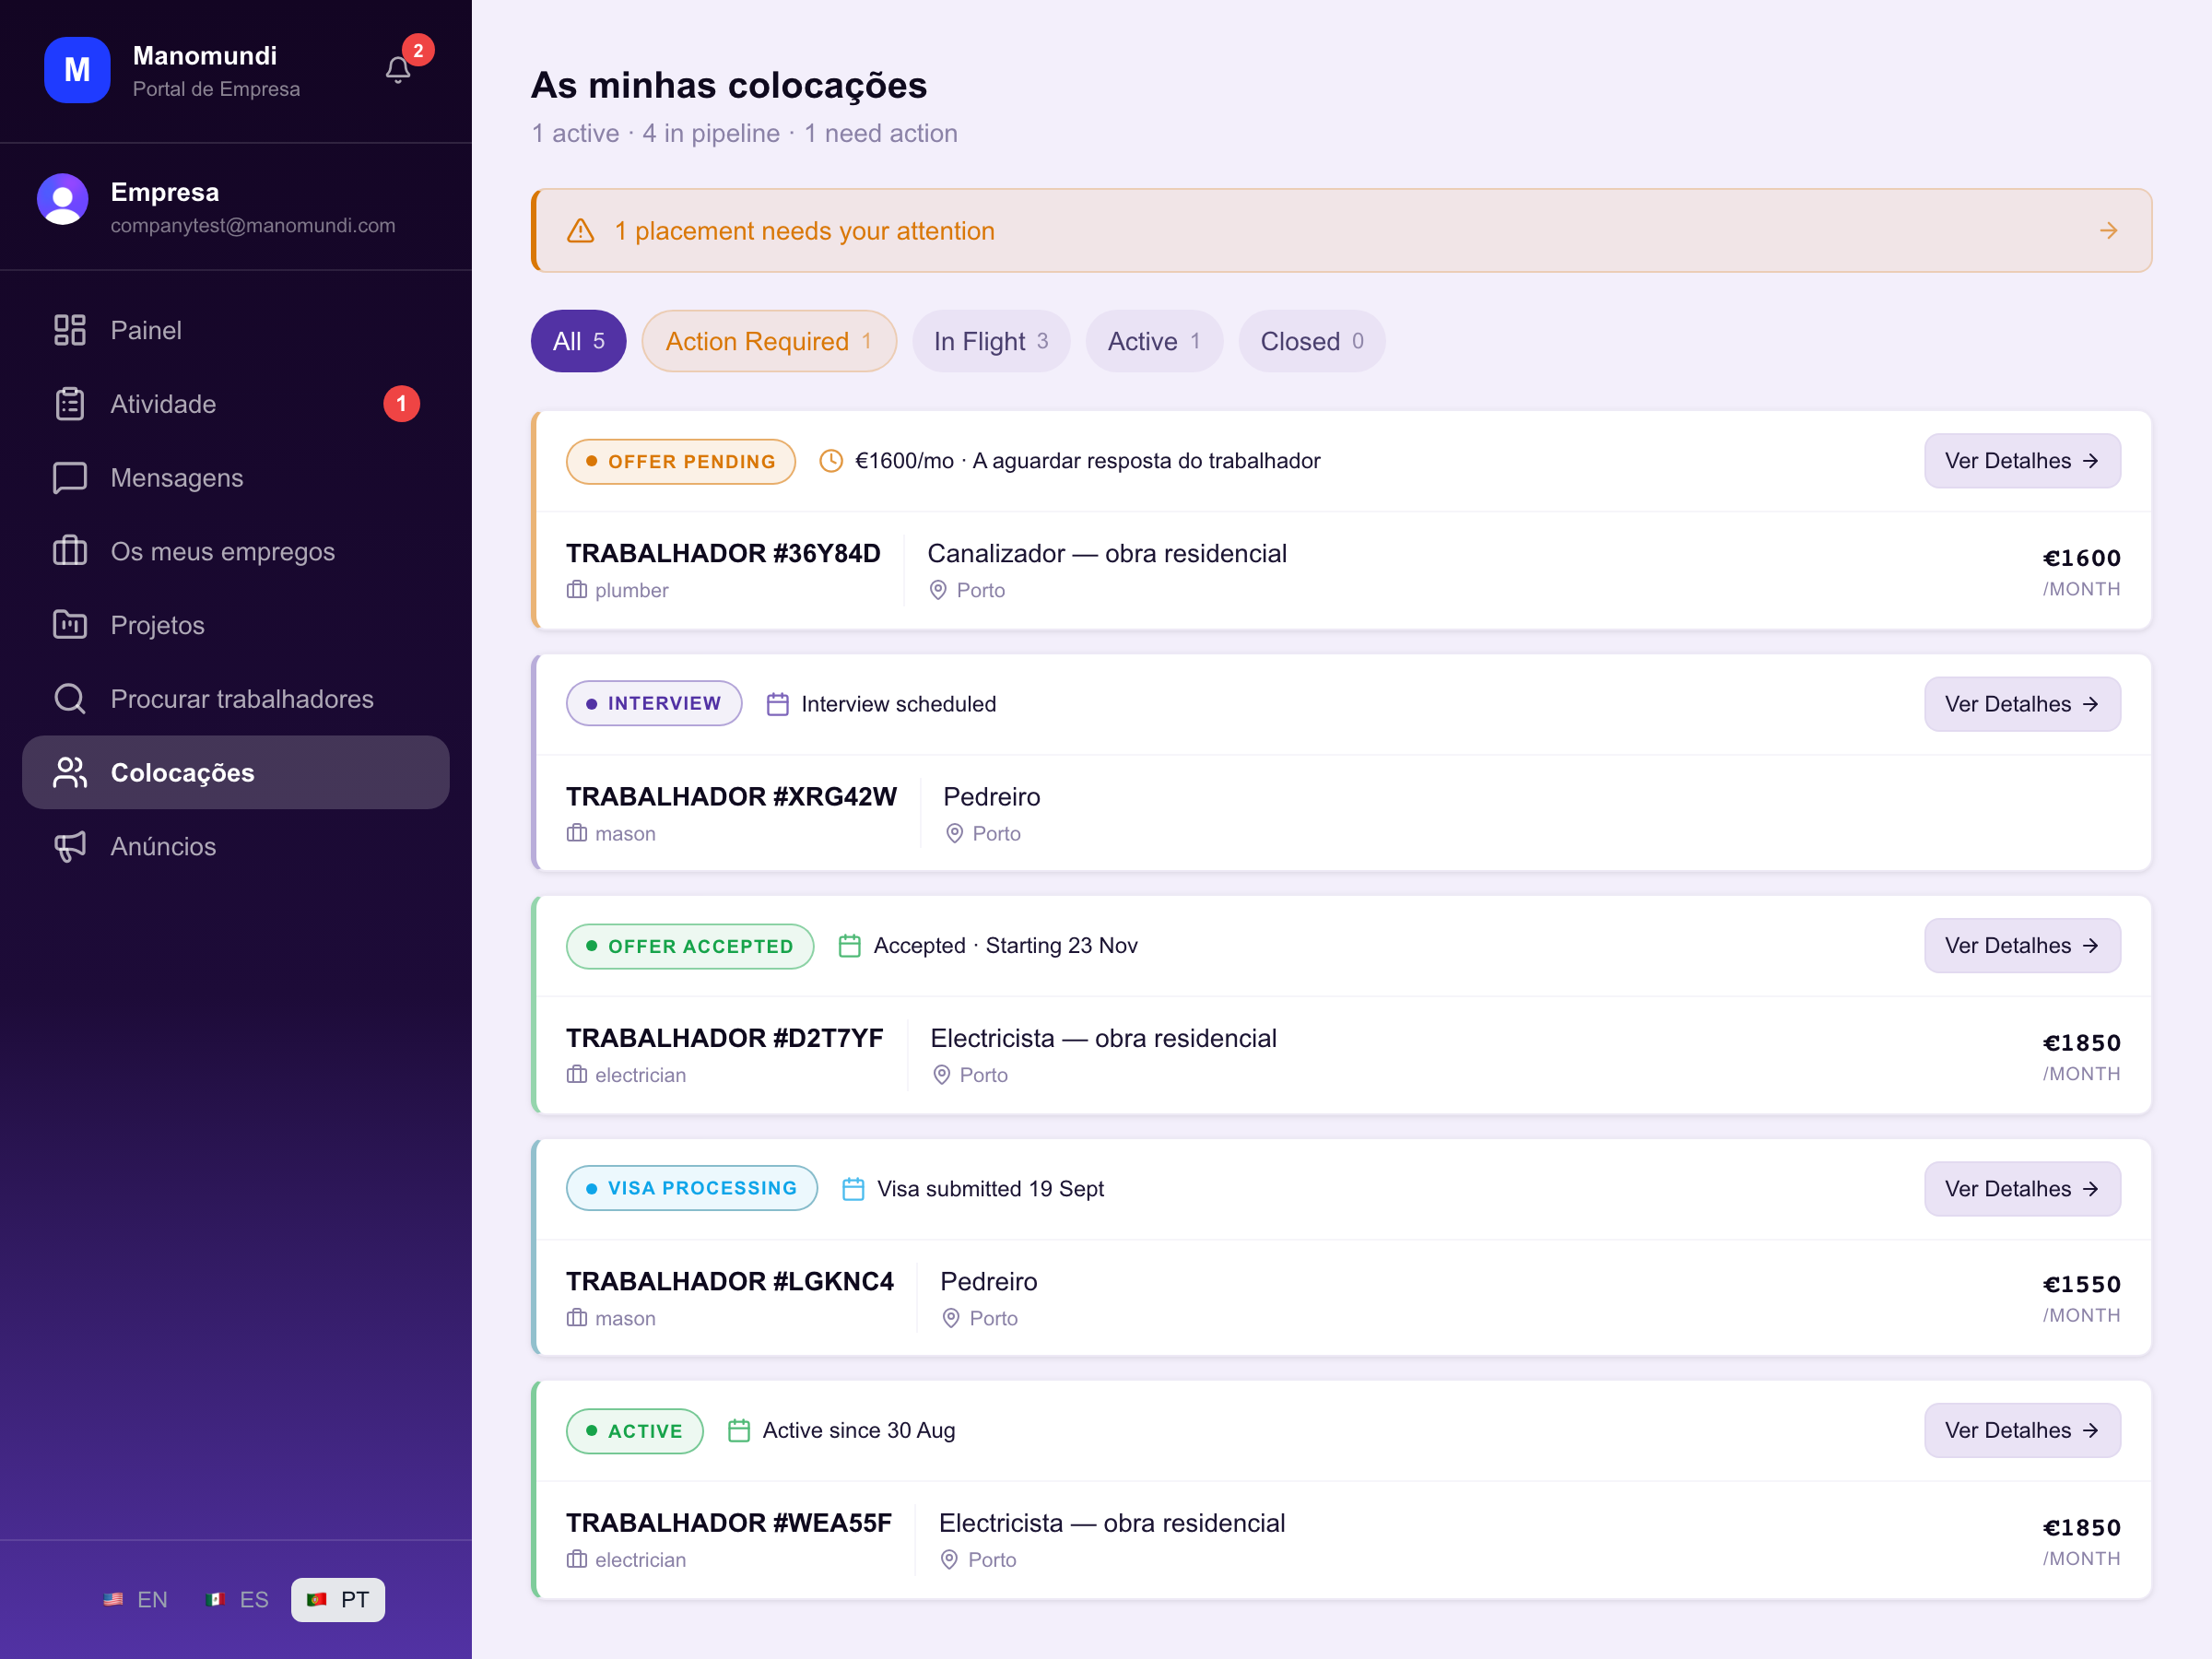View details for worker #LGKNC4

[x=2022, y=1189]
